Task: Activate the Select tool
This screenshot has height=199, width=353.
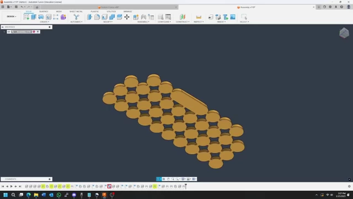Action: (x=244, y=17)
